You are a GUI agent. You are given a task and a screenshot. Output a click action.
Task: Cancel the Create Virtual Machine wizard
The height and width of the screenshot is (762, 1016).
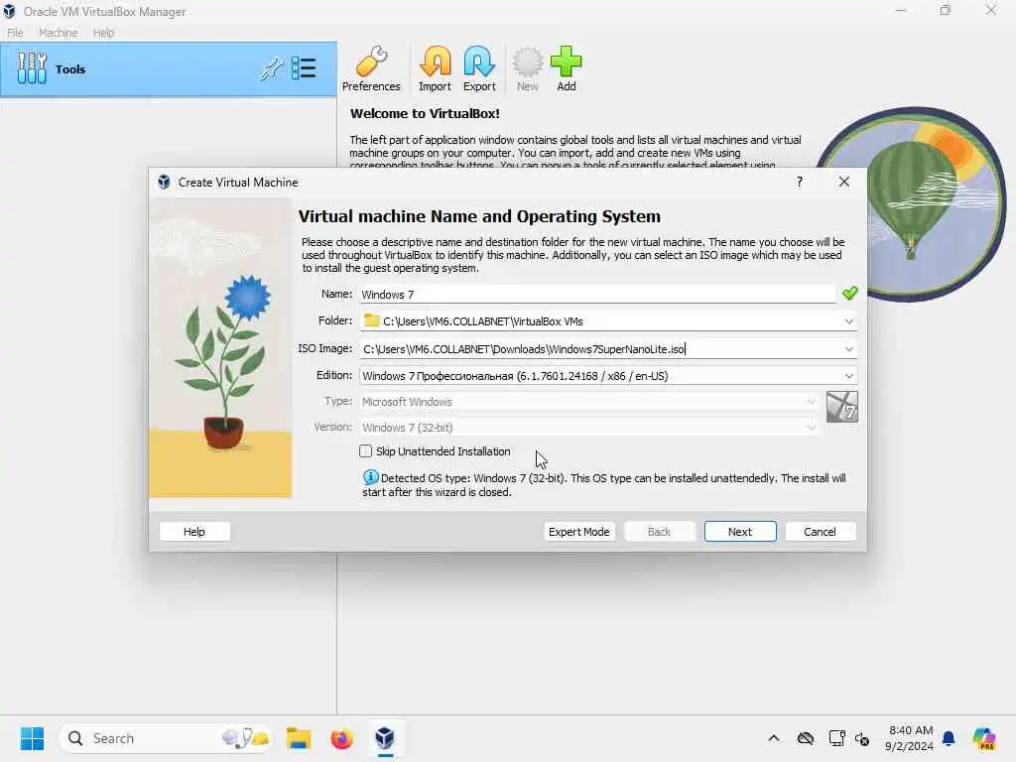click(820, 532)
